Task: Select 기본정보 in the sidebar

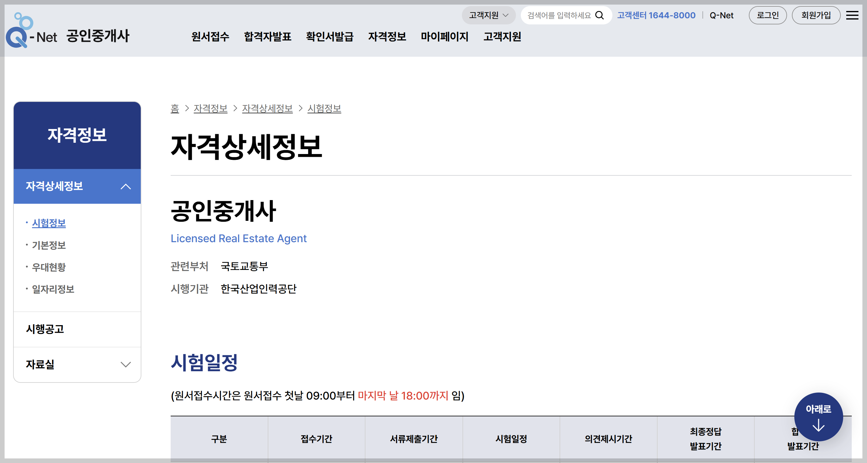Action: pos(49,245)
